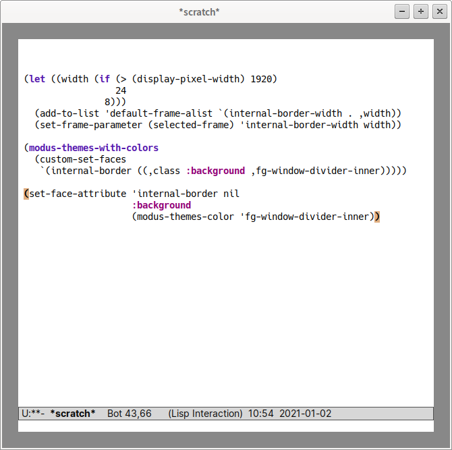The width and height of the screenshot is (452, 450).
Task: Click the 'if' keyword in the let form
Action: coord(105,79)
